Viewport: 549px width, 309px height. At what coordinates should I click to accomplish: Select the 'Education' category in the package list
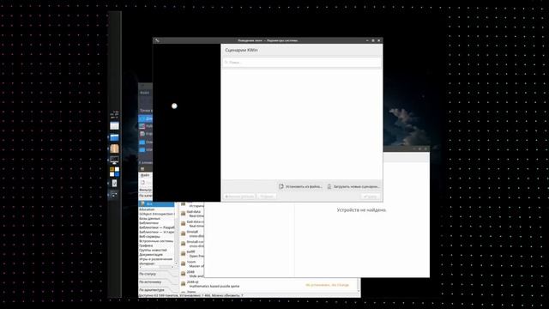click(x=156, y=209)
